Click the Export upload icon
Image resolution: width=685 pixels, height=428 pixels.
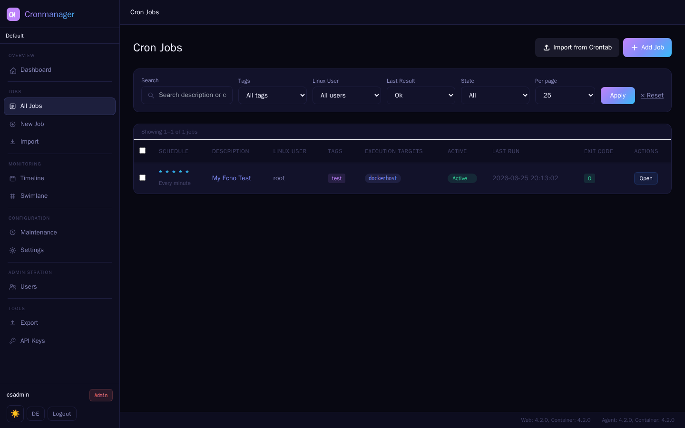(13, 323)
